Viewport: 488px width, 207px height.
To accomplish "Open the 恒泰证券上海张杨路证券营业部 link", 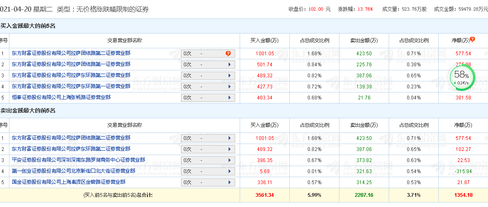I will (61, 97).
